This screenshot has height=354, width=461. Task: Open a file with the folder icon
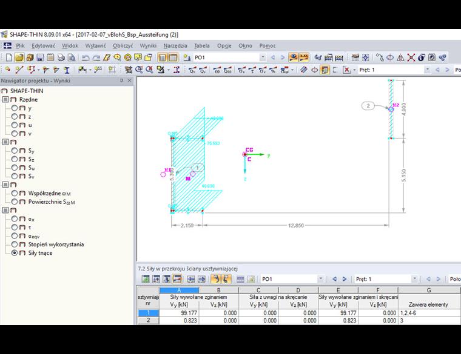coord(19,57)
